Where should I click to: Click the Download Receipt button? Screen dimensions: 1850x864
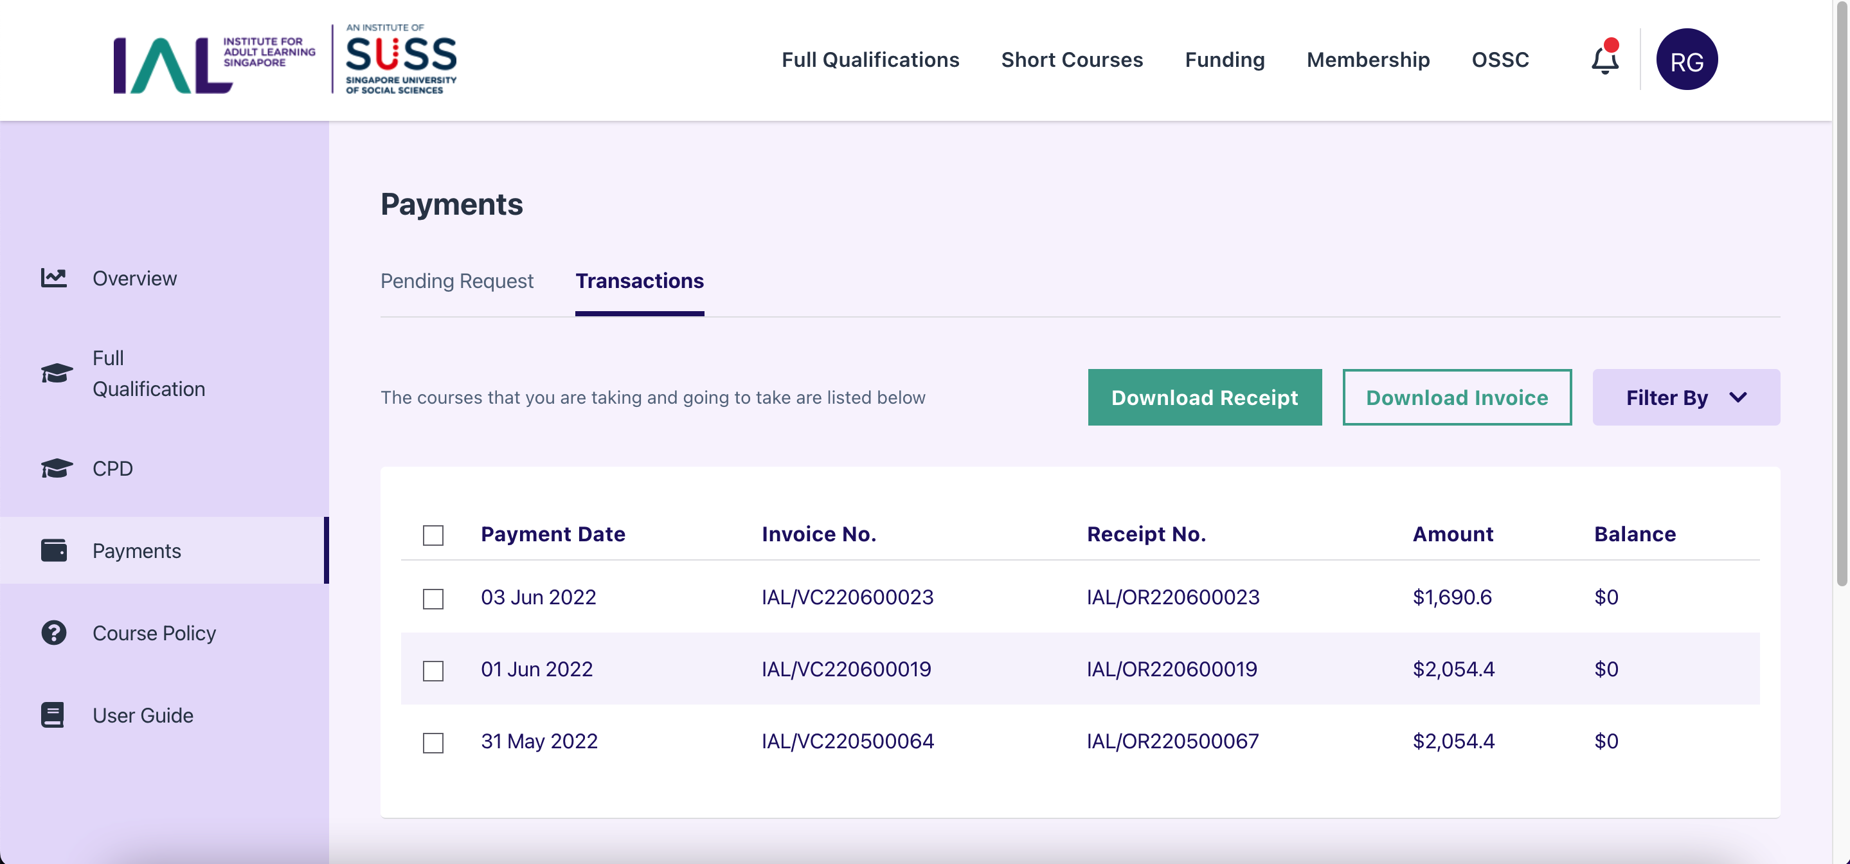coord(1205,397)
